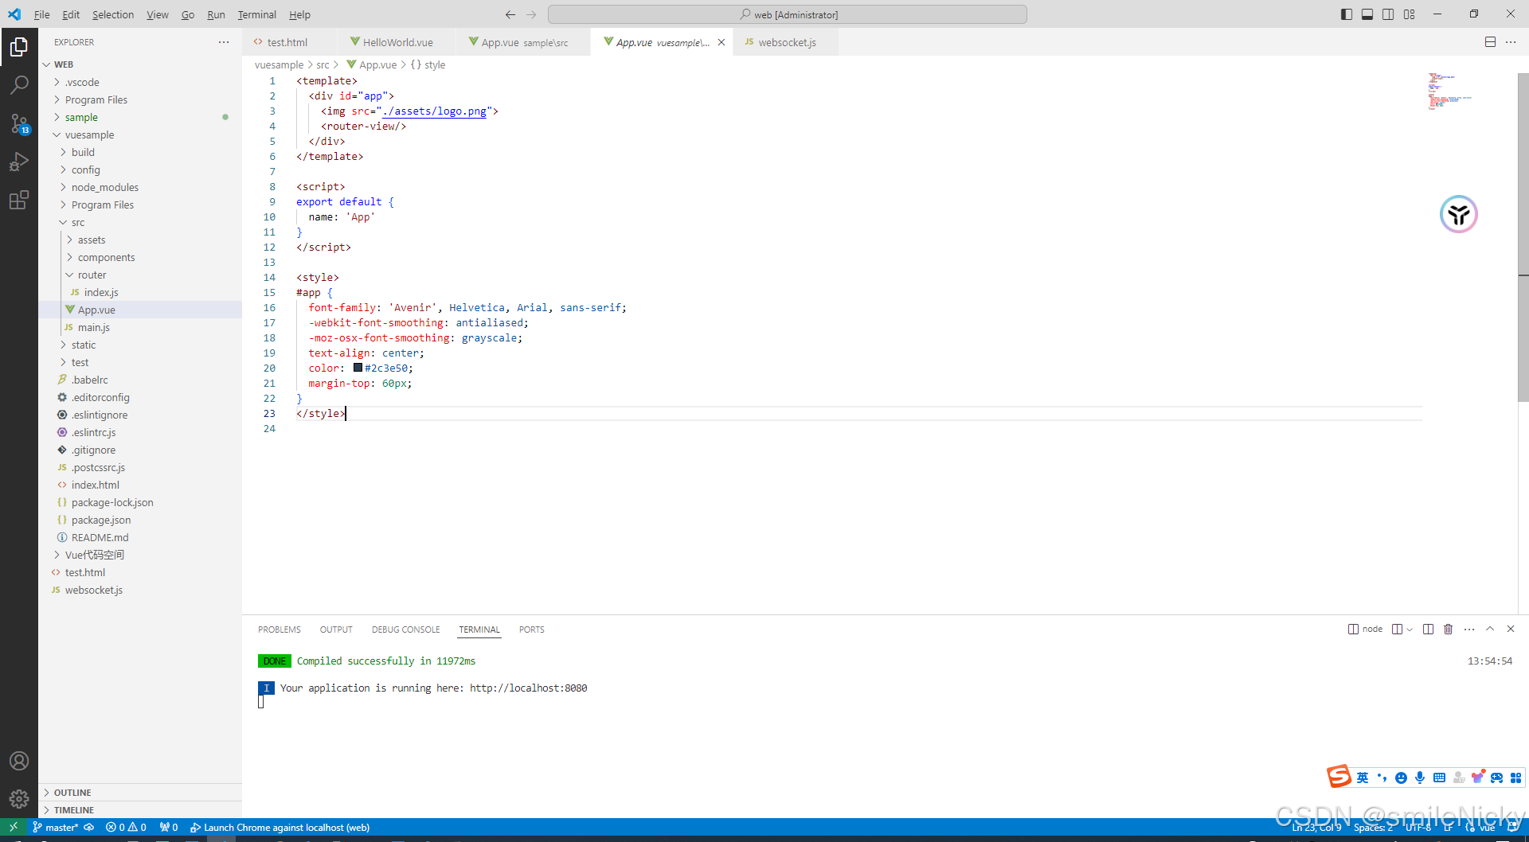Open Source Control view with 13 changes

pos(19,123)
